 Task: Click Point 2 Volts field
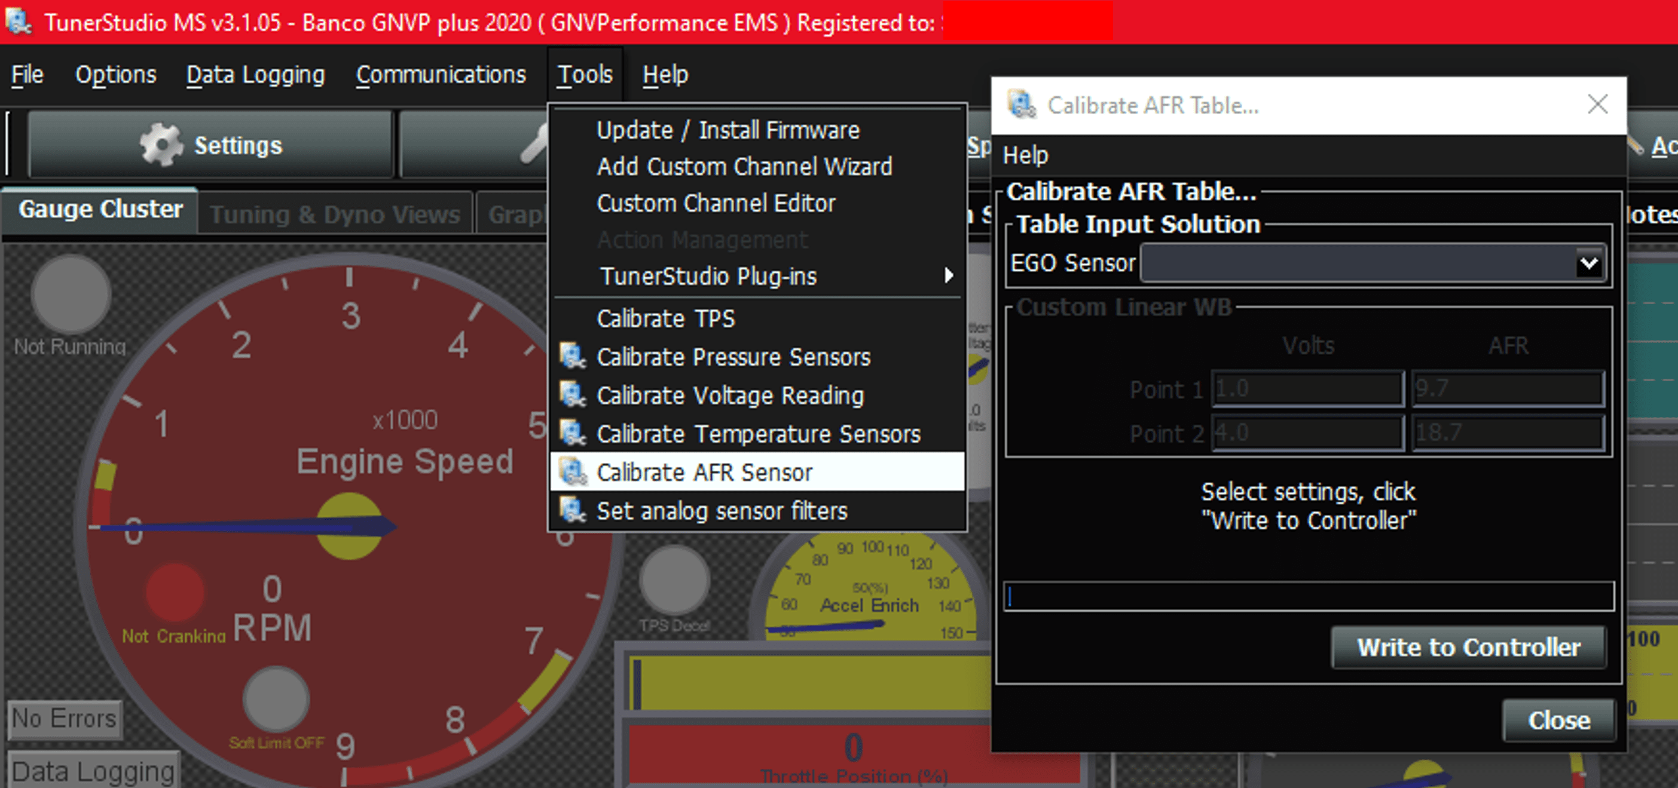coord(1307,433)
